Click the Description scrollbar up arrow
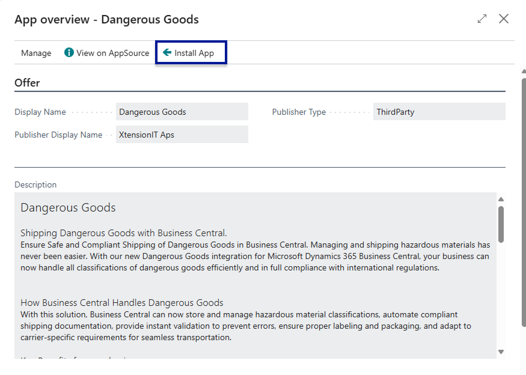Screen dimensions: 526x375 pos(501,200)
